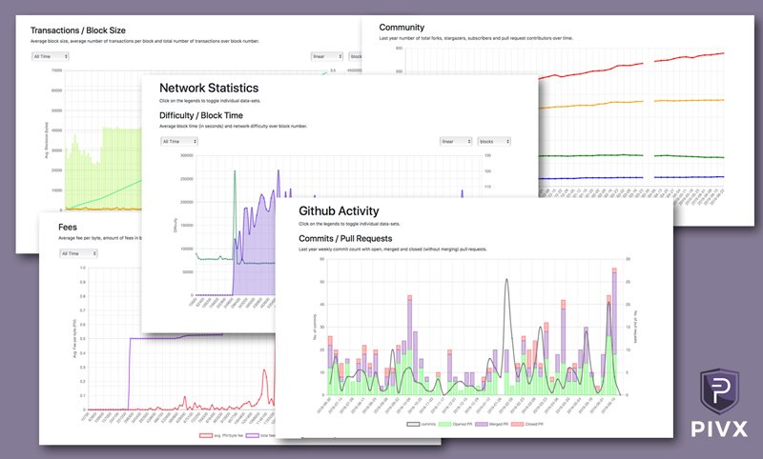
Task: Open the linear scale dropdown in Transactions / Block Size
Action: tap(327, 56)
